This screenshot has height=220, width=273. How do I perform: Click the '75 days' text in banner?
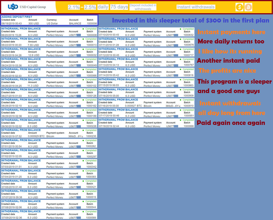pyautogui.click(x=119, y=7)
